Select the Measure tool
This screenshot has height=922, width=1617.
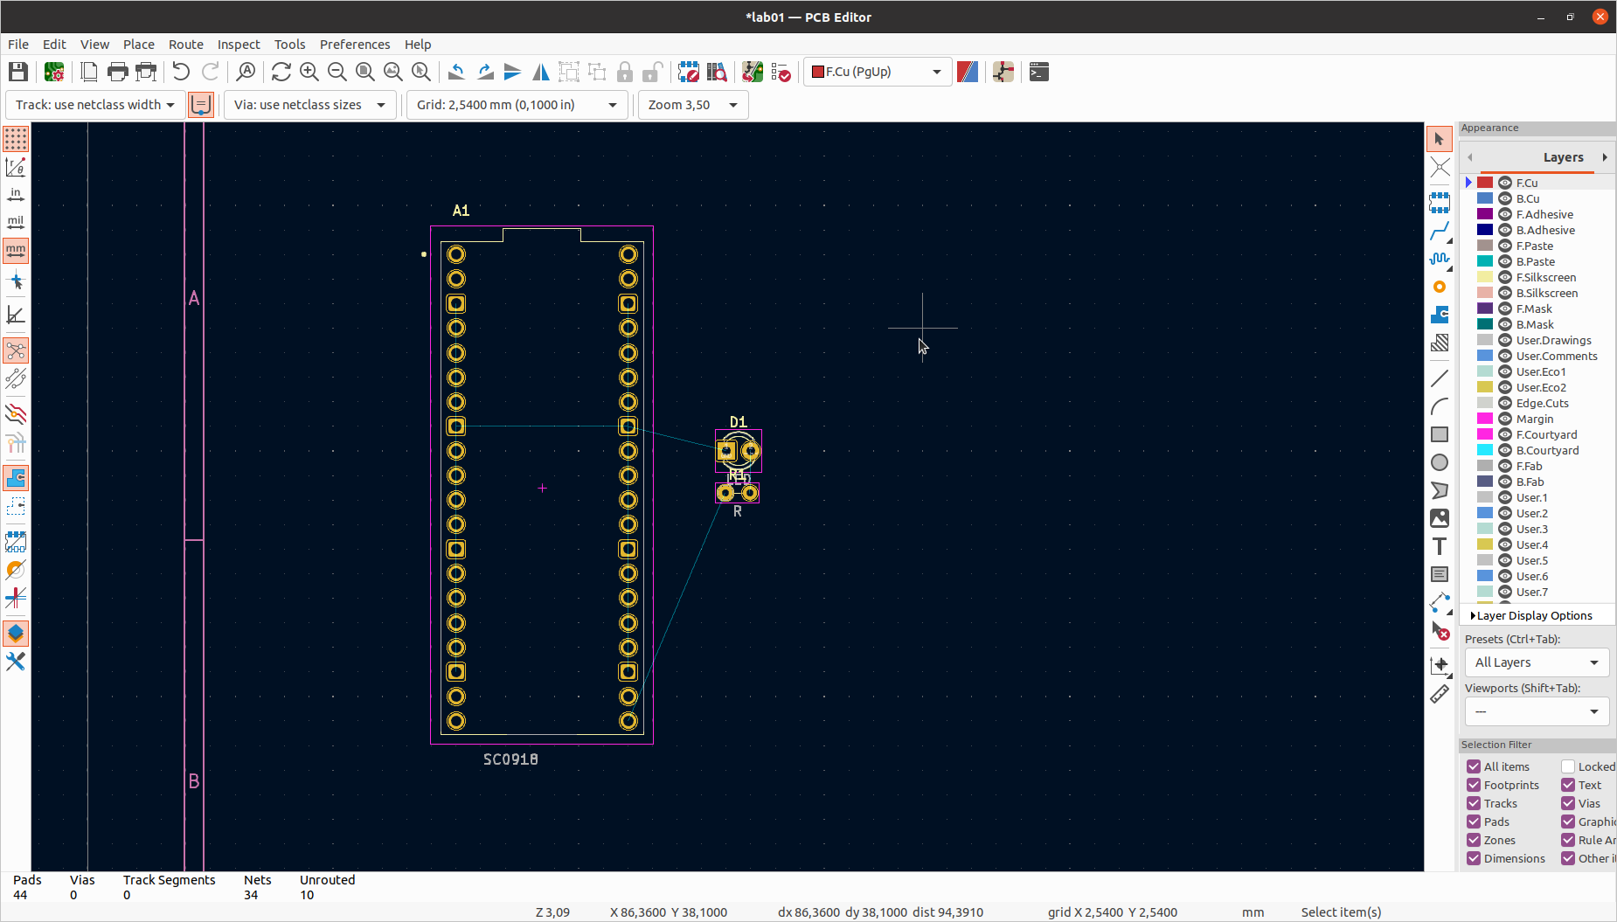click(x=1440, y=693)
